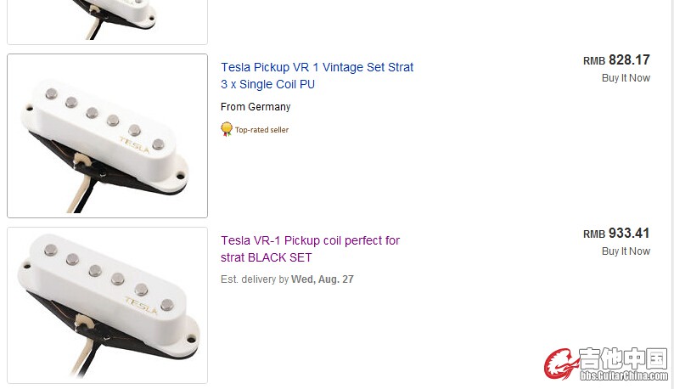Click the 'From Germany' location text
Screen dimensions: 674x389
(256, 107)
